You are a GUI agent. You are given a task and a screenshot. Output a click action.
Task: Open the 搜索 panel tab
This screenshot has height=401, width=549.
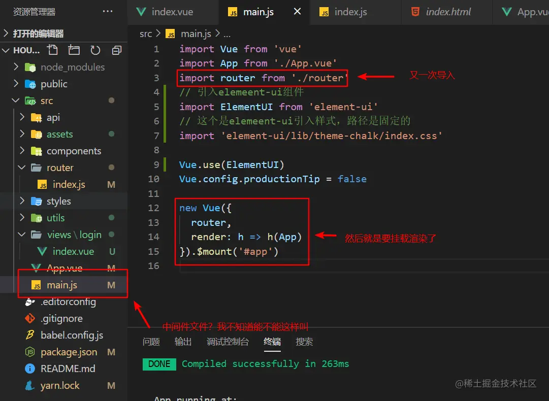(304, 342)
